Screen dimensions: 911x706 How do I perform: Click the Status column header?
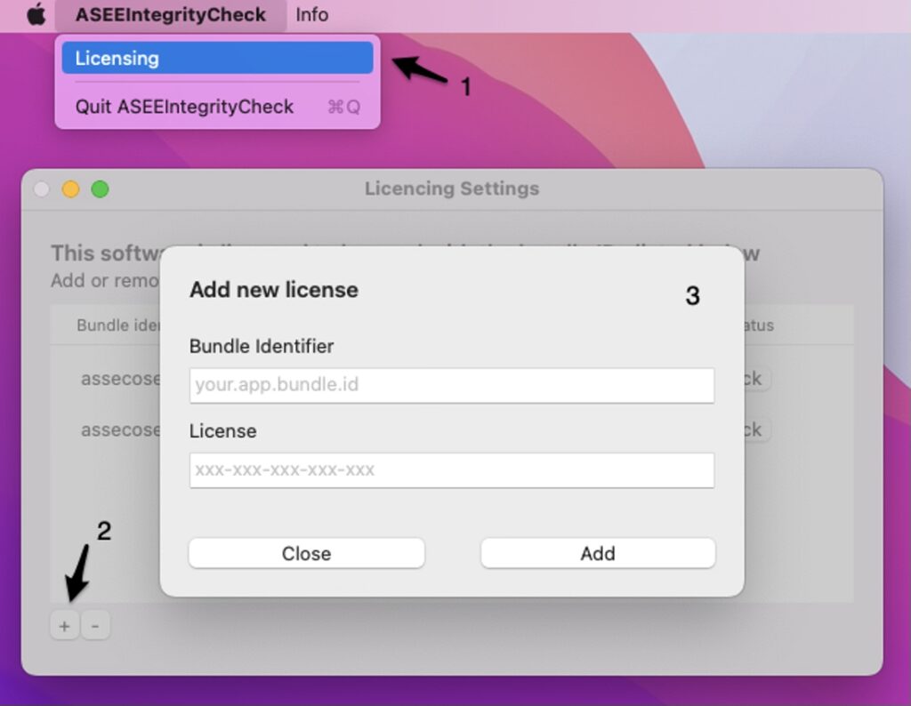pyautogui.click(x=758, y=325)
